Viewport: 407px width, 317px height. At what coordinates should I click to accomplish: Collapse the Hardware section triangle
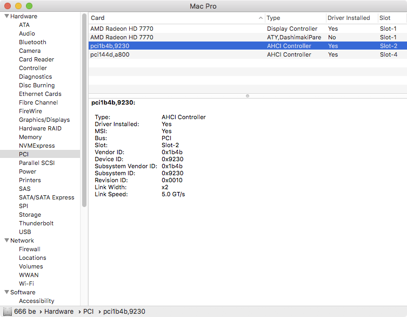7,16
